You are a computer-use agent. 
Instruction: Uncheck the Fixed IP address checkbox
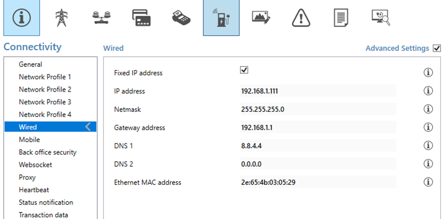(x=244, y=70)
